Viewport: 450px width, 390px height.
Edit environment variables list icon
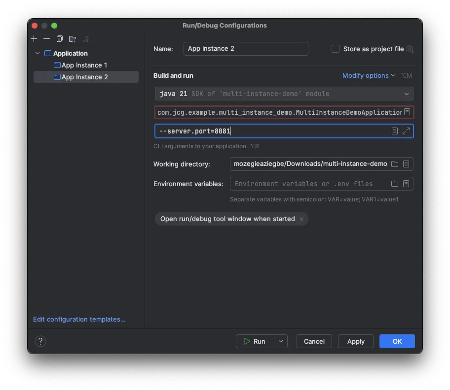406,184
